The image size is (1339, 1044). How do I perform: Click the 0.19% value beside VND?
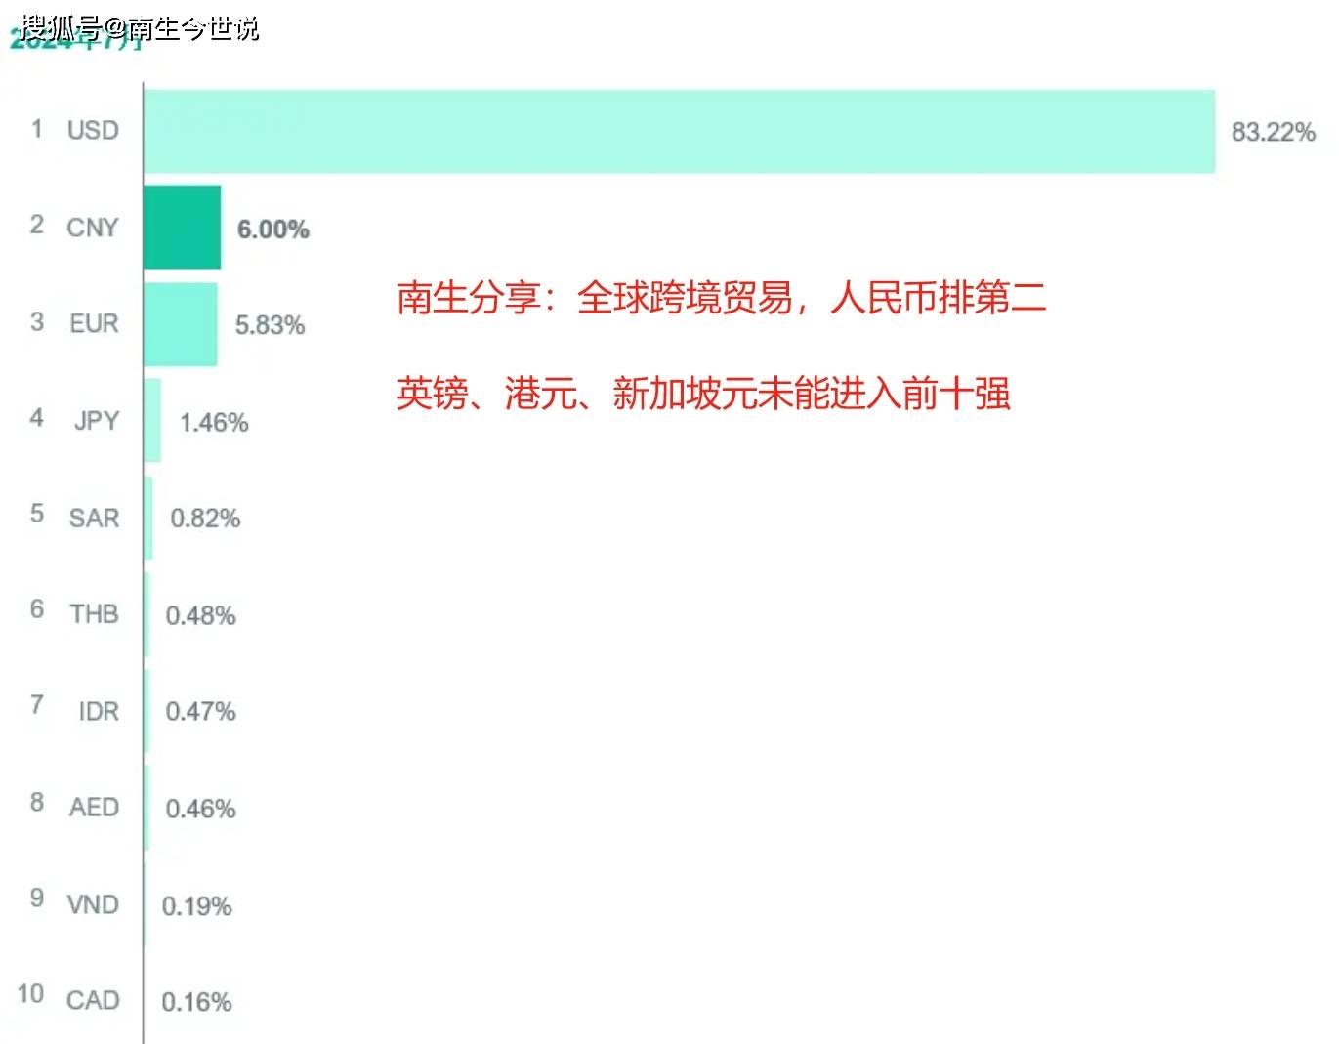click(196, 906)
